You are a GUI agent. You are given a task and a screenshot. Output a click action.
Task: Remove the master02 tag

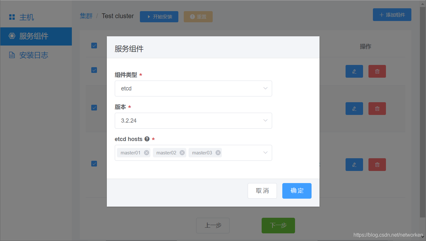(182, 153)
